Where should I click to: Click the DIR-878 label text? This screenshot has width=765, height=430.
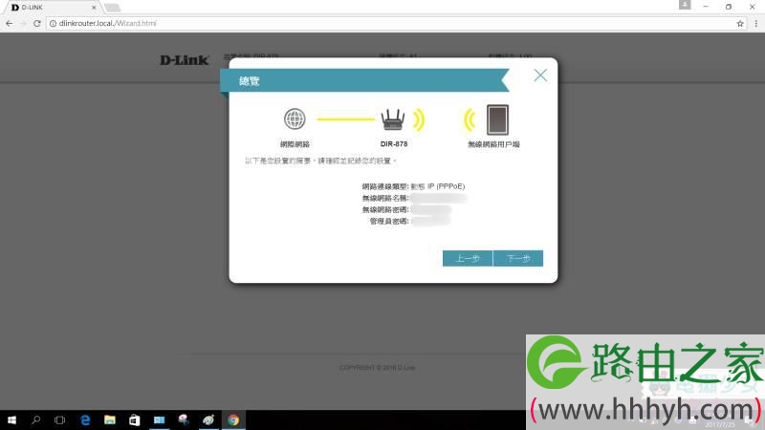394,144
